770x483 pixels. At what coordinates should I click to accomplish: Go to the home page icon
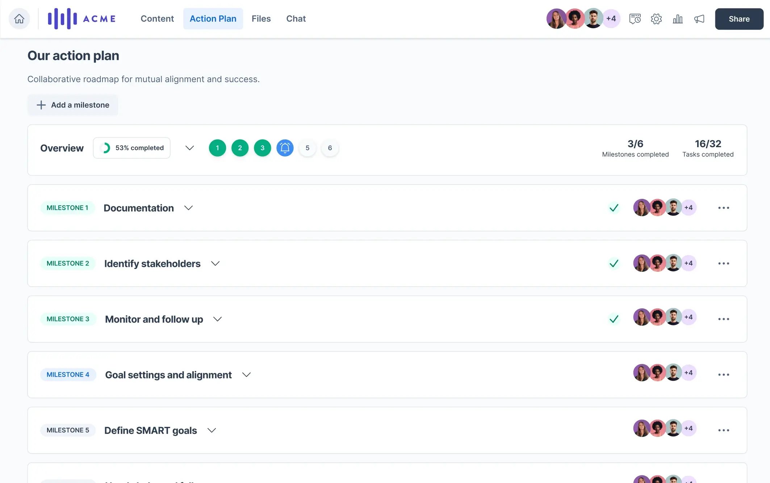pos(19,19)
